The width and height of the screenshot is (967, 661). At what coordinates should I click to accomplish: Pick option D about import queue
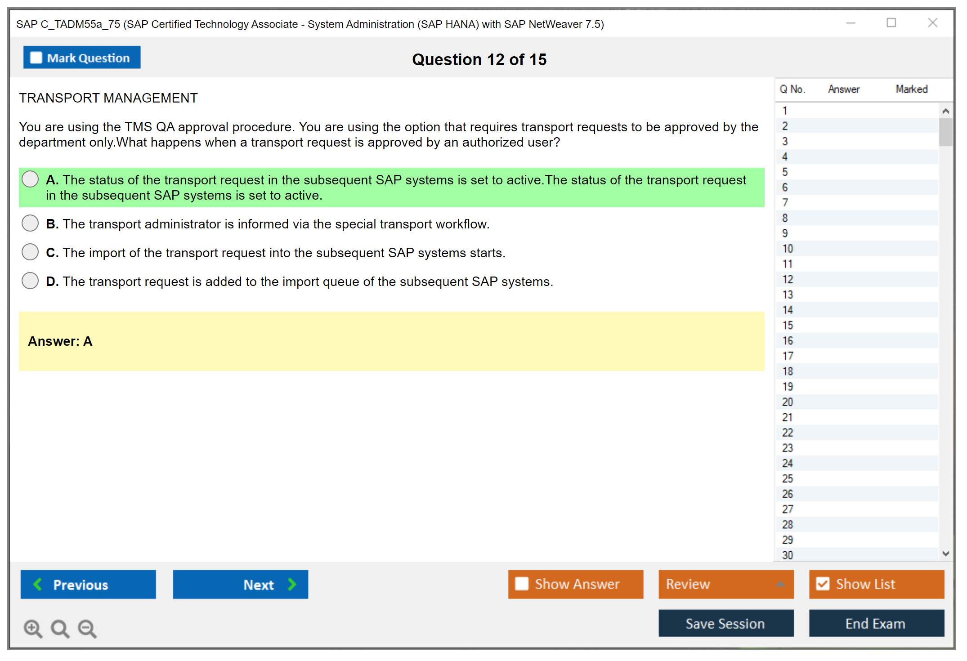[30, 281]
